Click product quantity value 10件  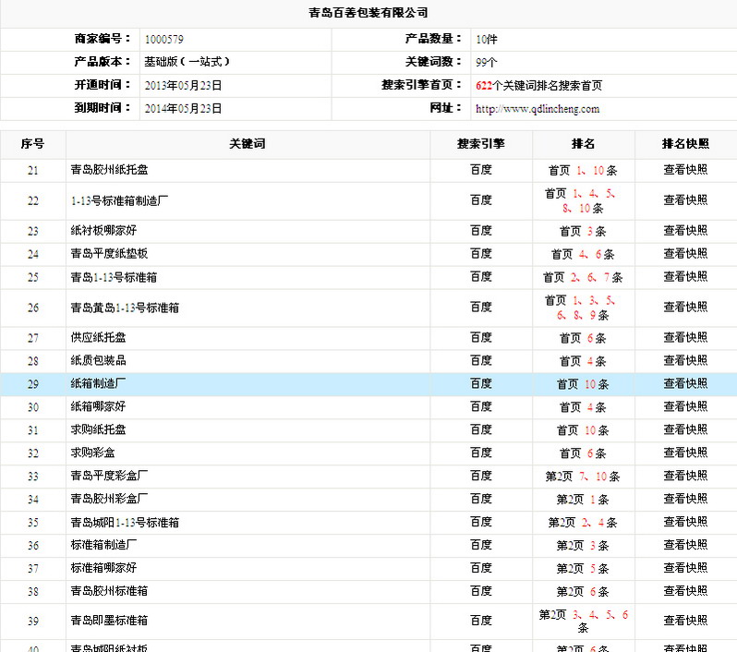coord(487,40)
